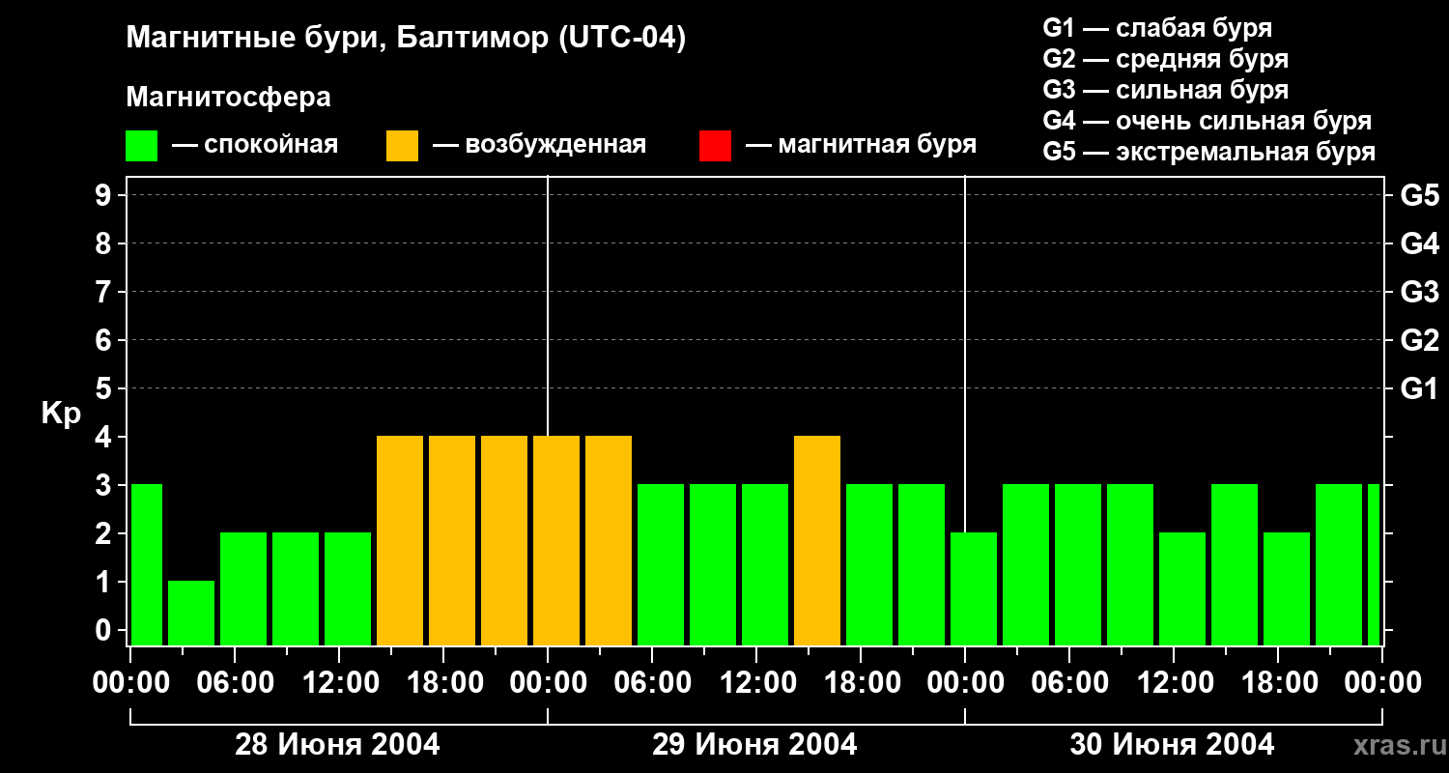
Task: Click the G5 label on right axis
Action: pyautogui.click(x=1419, y=195)
